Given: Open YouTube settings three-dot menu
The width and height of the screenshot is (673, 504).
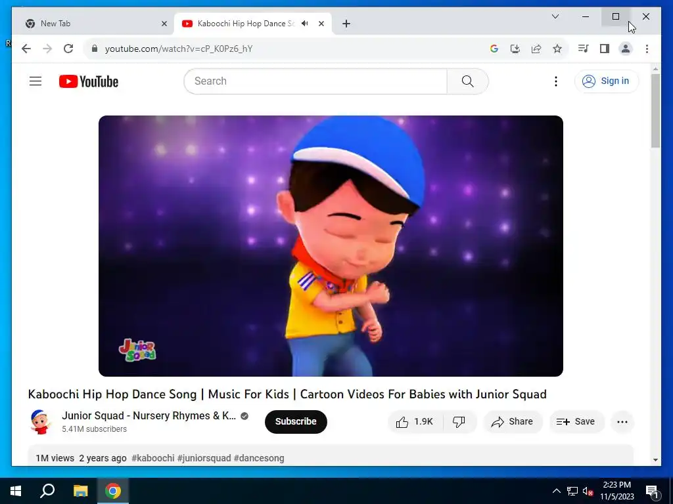Looking at the screenshot, I should click(556, 81).
